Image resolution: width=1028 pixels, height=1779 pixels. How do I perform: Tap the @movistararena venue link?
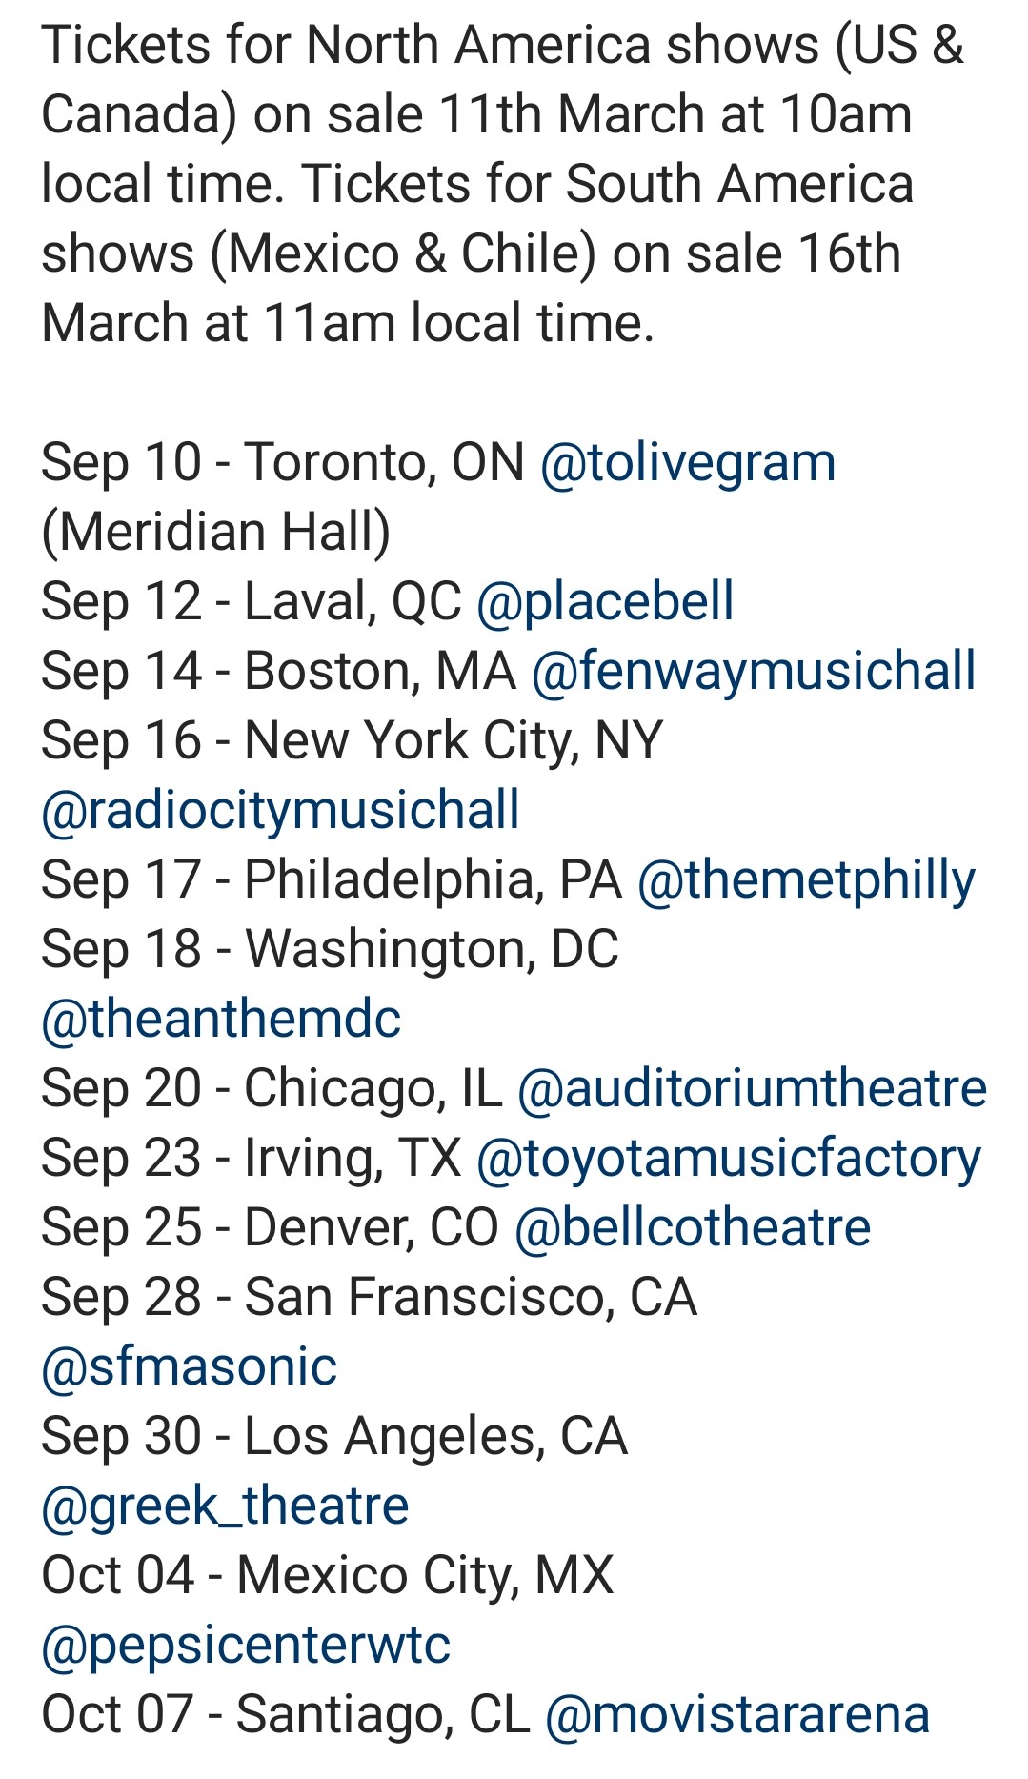click(736, 1715)
